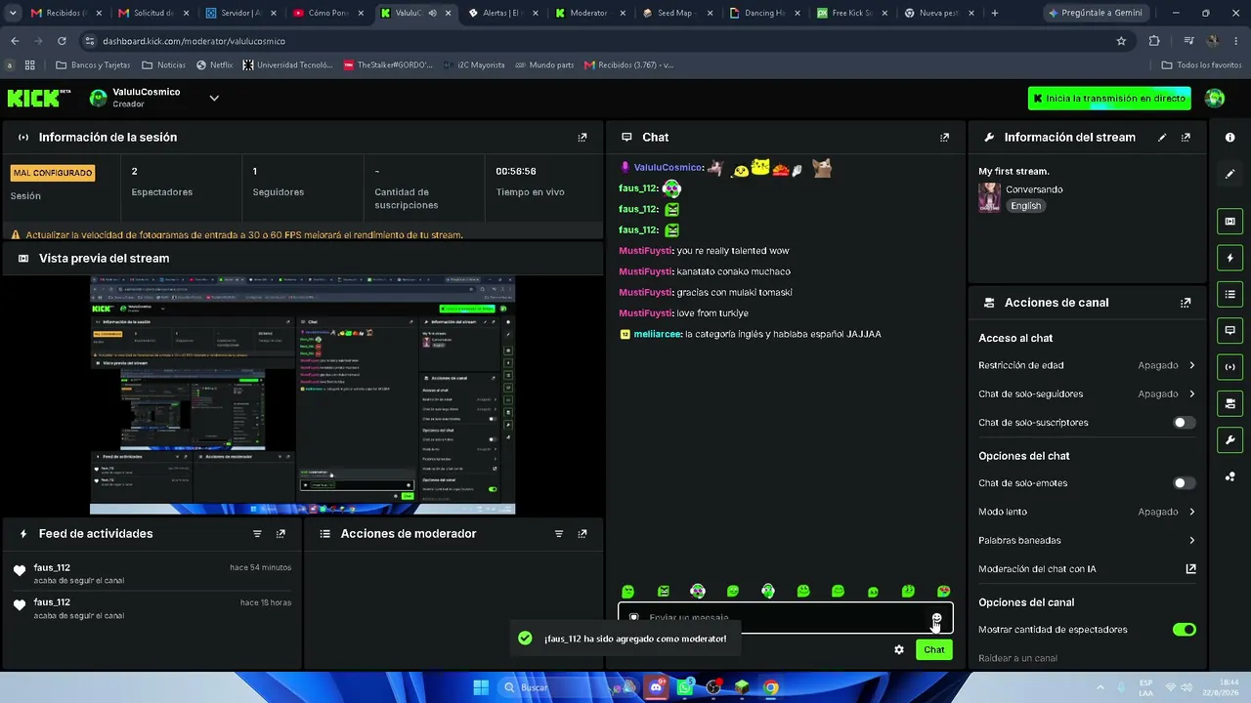Toggle the chat panel icon in right sidebar
This screenshot has width=1251, height=703.
1229,331
